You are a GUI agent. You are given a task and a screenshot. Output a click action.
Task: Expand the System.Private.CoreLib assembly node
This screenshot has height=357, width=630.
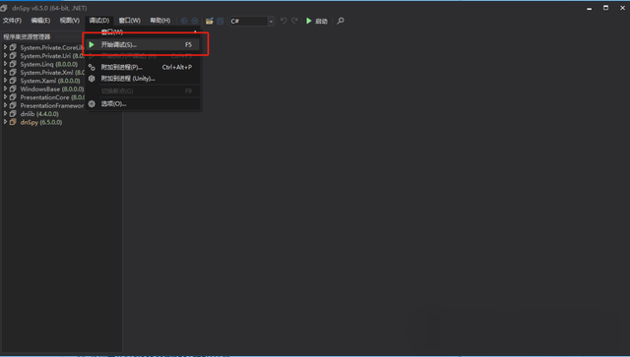click(x=5, y=47)
